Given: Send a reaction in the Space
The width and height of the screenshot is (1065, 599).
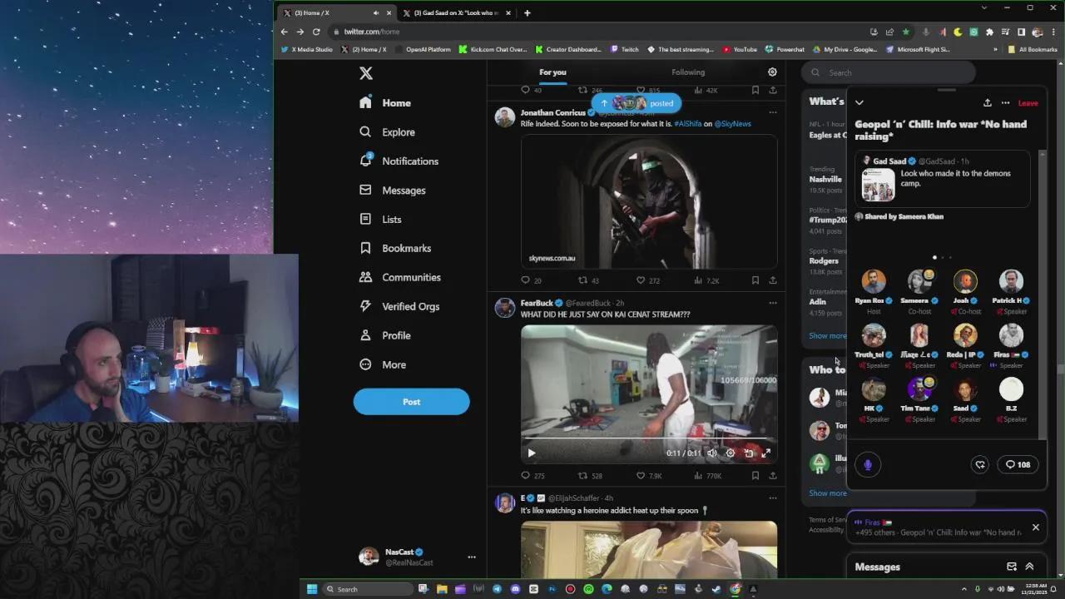Looking at the screenshot, I should [x=980, y=465].
